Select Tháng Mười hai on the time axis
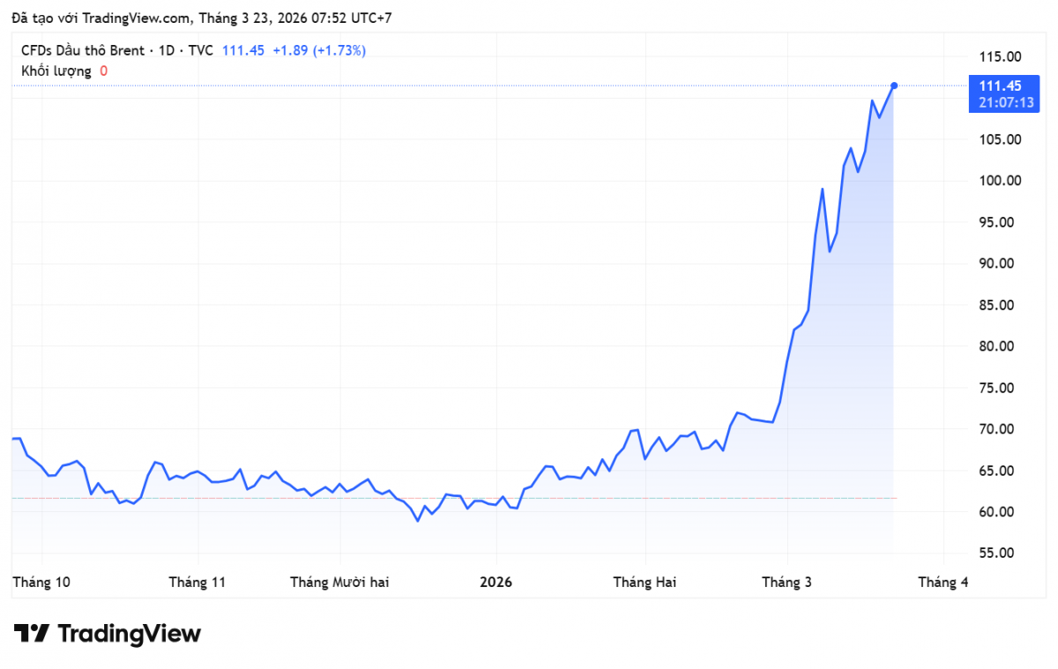This screenshot has height=669, width=1058. pyautogui.click(x=339, y=582)
